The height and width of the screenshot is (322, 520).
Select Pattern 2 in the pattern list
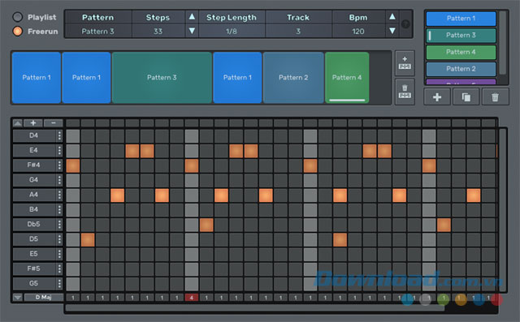[x=461, y=69]
